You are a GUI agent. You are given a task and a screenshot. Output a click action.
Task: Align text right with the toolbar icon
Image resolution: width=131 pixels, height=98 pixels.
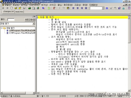coord(82,8)
